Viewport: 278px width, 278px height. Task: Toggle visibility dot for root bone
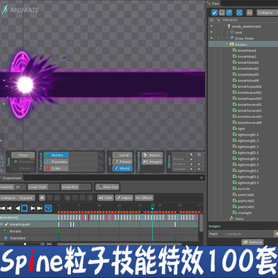click(211, 32)
